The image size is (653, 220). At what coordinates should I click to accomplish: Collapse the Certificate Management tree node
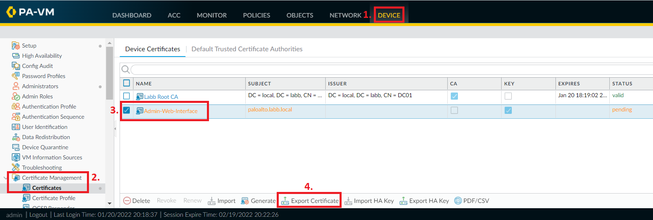point(5,178)
